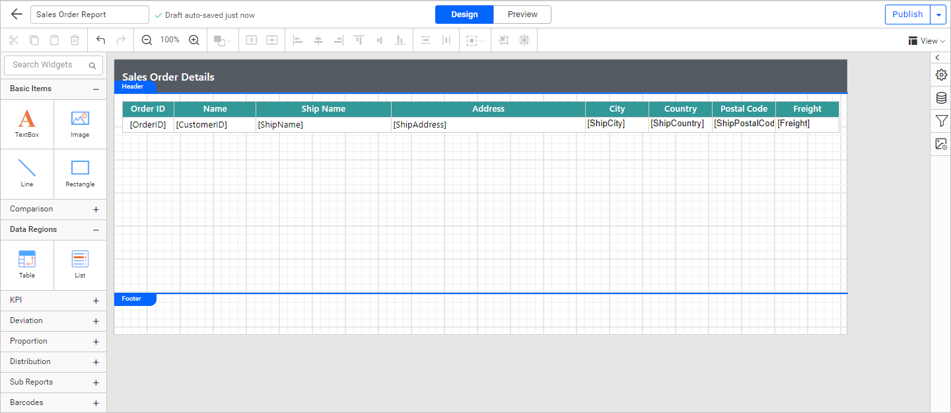Open the View menu
The image size is (951, 413).
(927, 40)
